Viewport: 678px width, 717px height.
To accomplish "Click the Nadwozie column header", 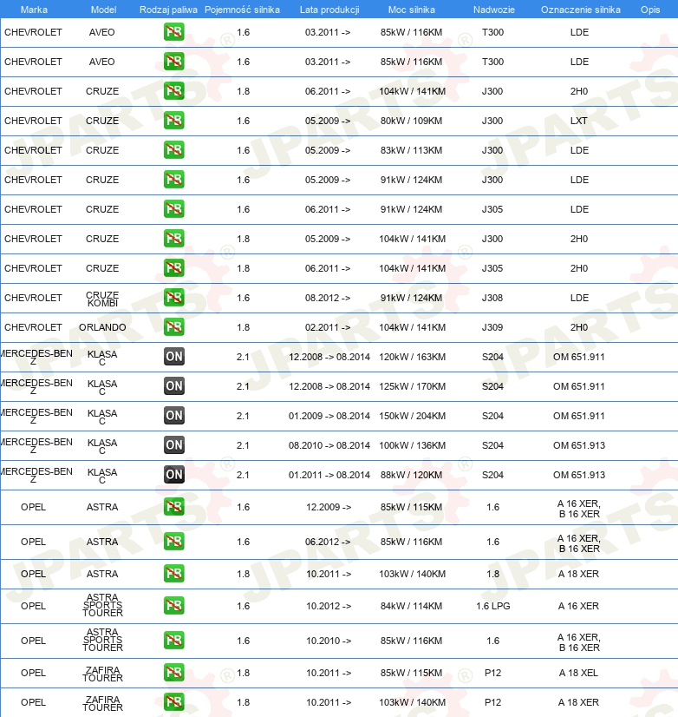I will click(494, 10).
